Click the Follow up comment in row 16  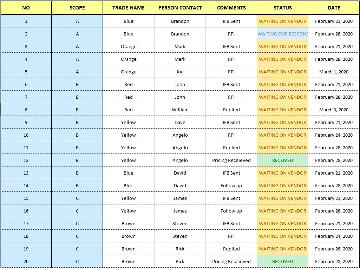pos(231,211)
